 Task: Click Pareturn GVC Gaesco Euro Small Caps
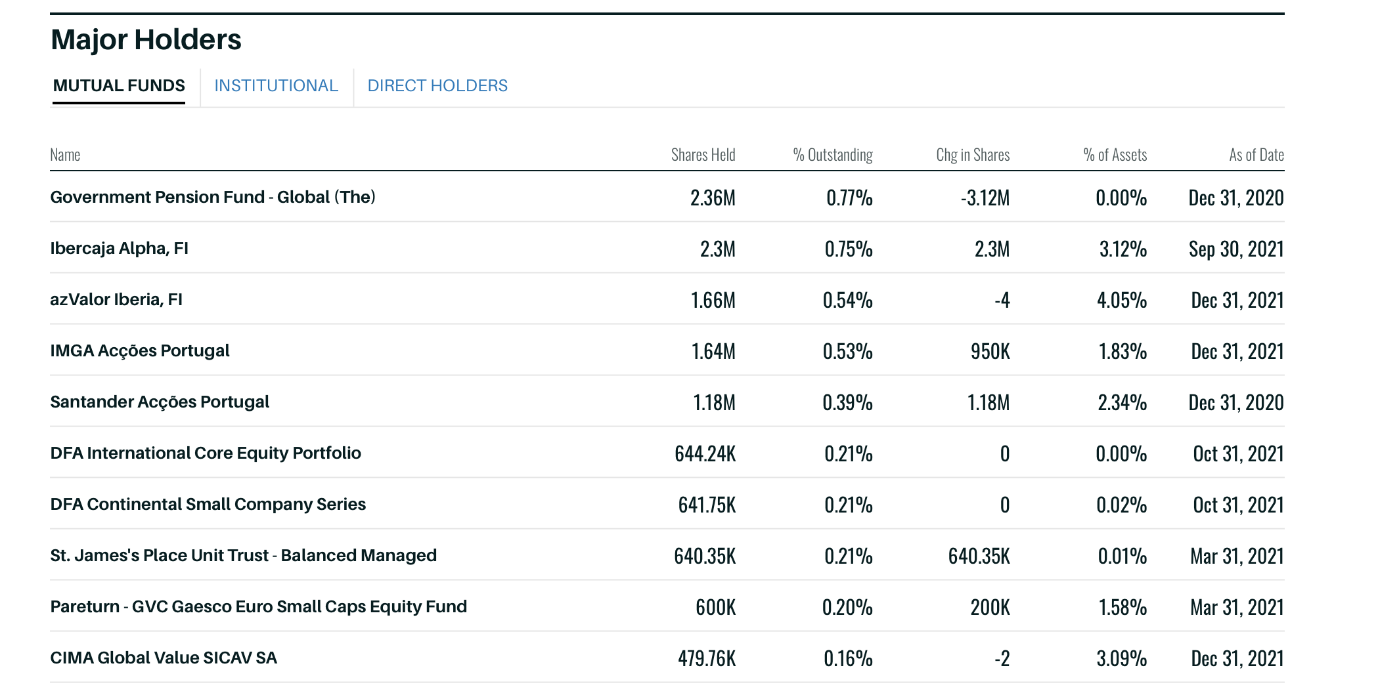coord(258,607)
